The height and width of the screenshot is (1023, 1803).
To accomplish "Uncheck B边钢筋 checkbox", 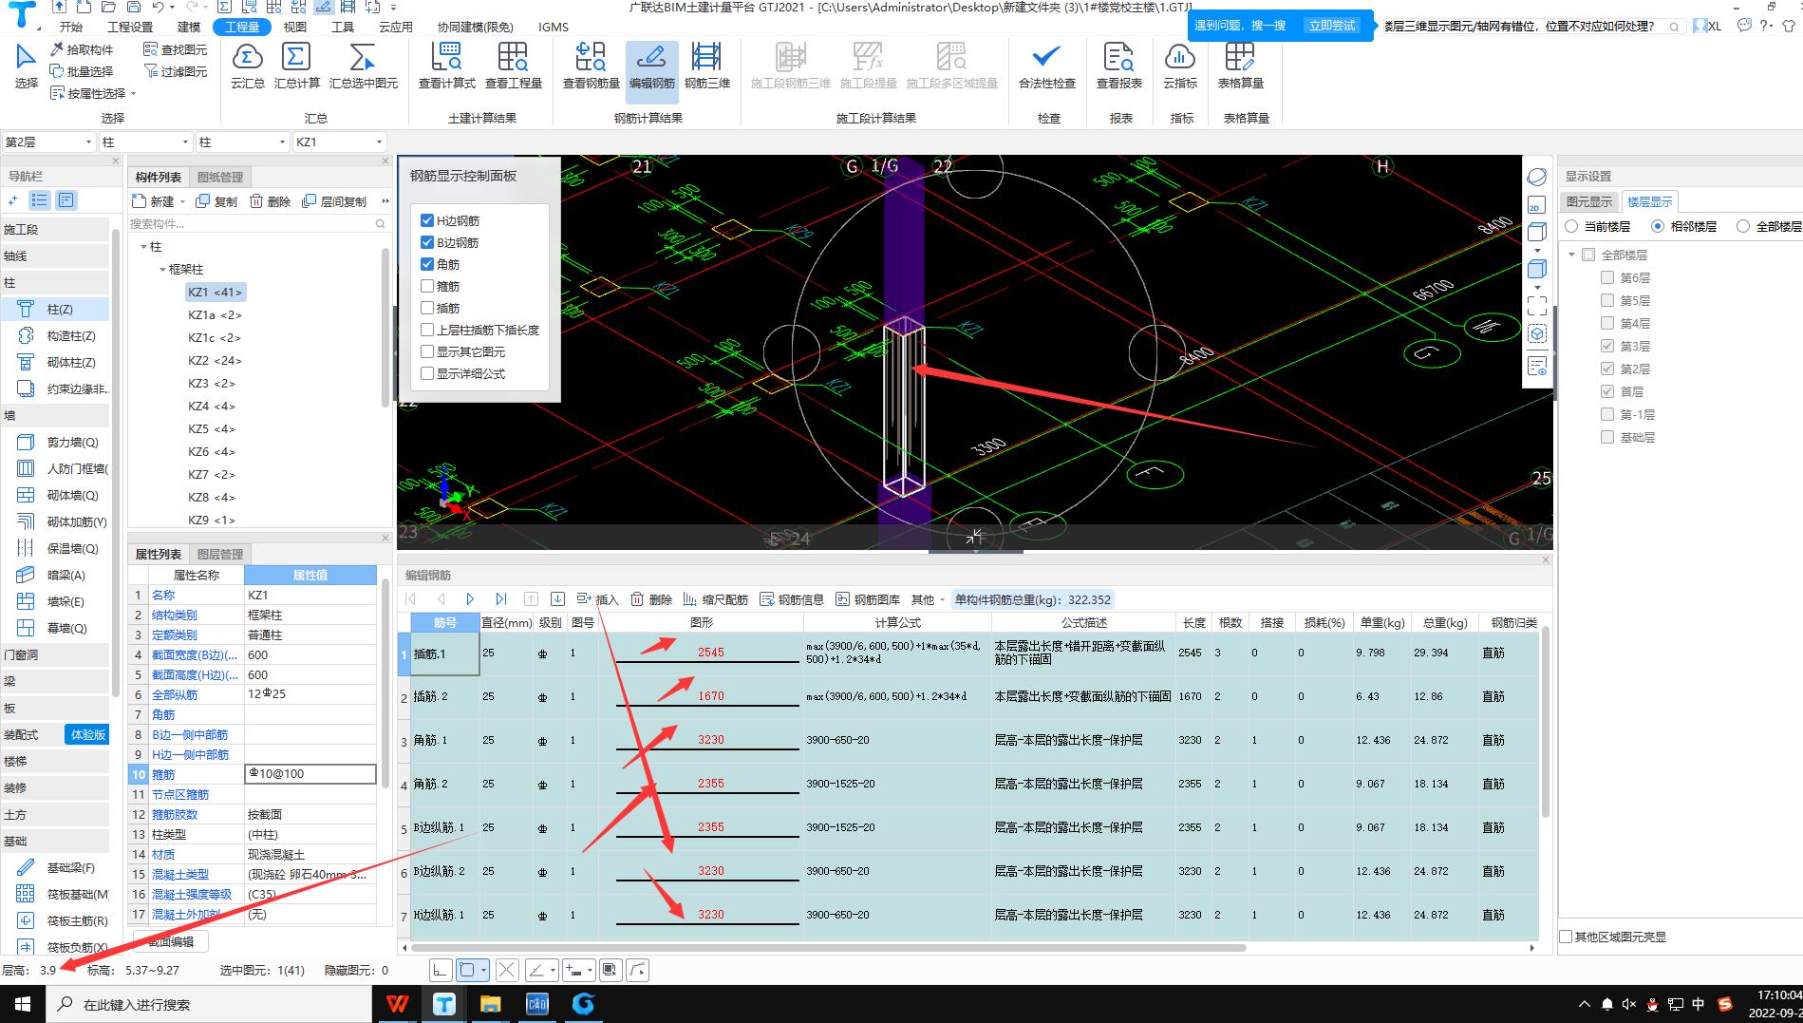I will 427,242.
